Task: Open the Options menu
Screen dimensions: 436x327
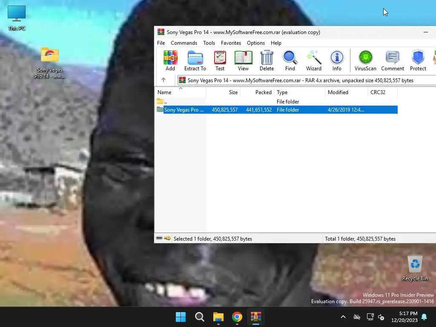Action: click(256, 43)
